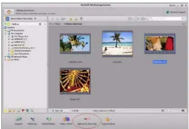Open the view mode dropdown

(x=137, y=19)
